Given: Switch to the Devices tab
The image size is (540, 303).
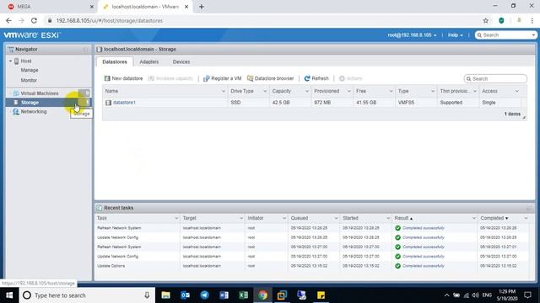Looking at the screenshot, I should [x=181, y=61].
